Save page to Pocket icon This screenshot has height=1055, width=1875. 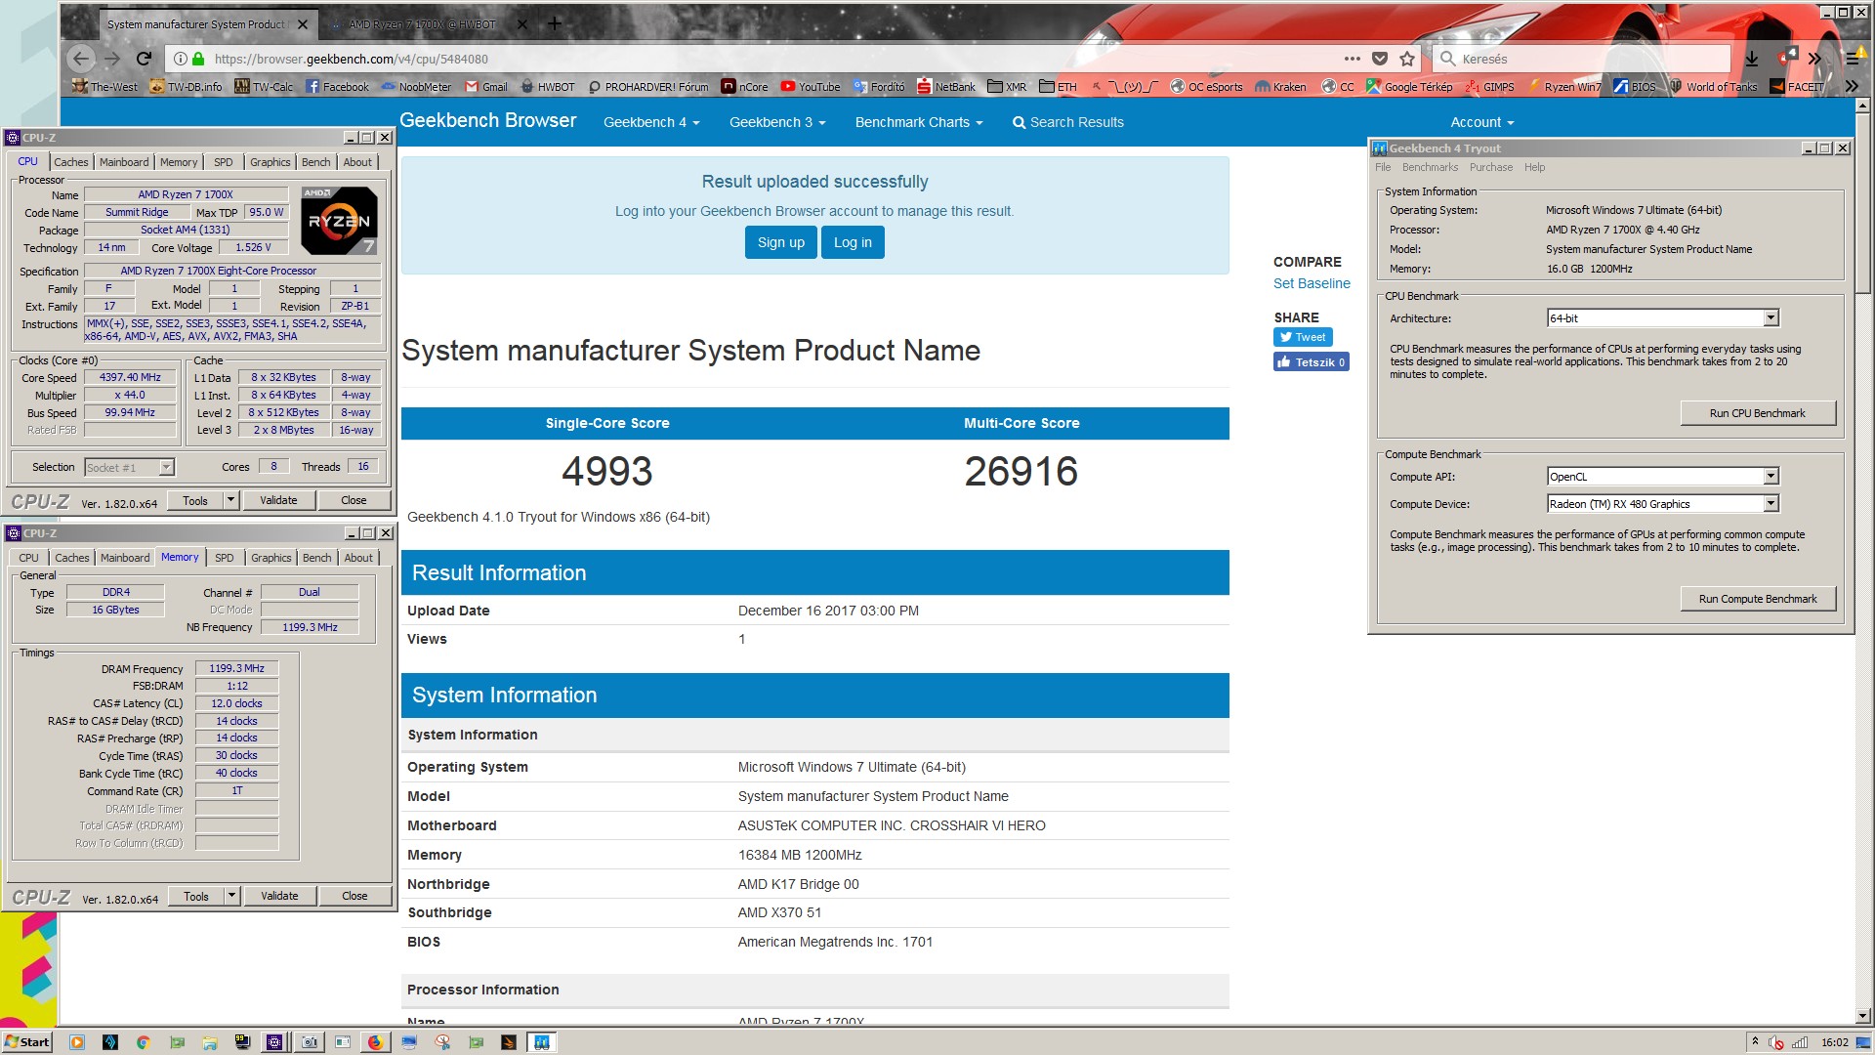(1379, 59)
